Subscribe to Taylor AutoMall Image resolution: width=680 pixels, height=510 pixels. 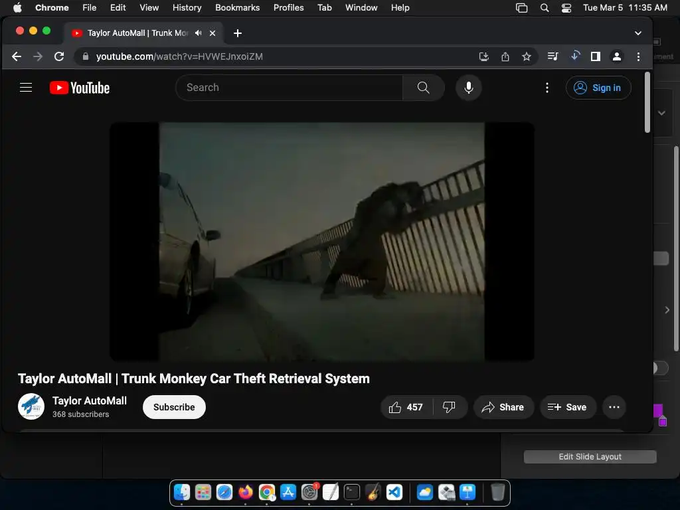coord(174,407)
